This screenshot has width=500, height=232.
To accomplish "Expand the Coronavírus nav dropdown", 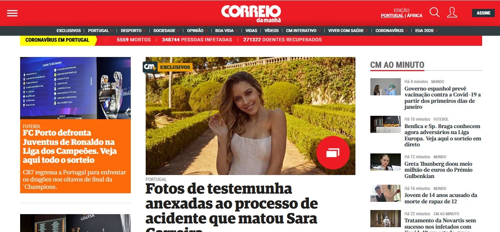I will click(406, 31).
